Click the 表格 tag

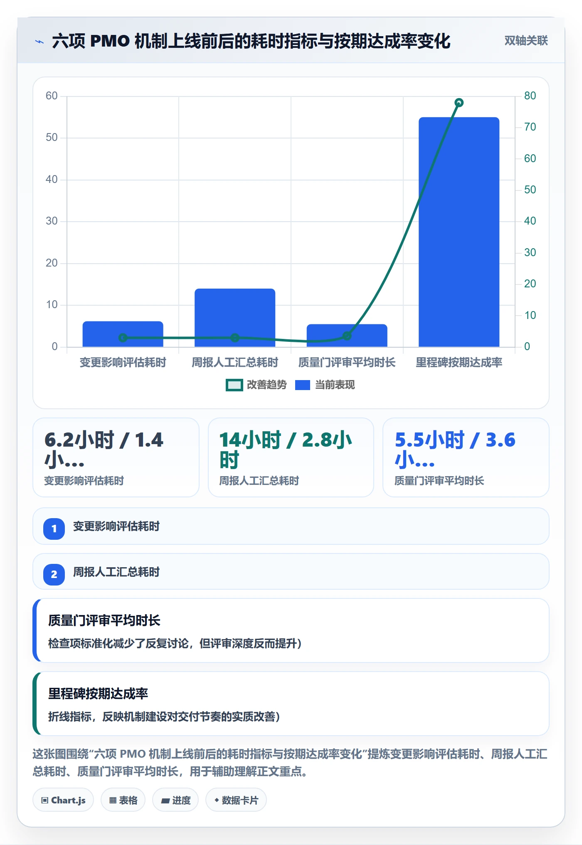(123, 800)
